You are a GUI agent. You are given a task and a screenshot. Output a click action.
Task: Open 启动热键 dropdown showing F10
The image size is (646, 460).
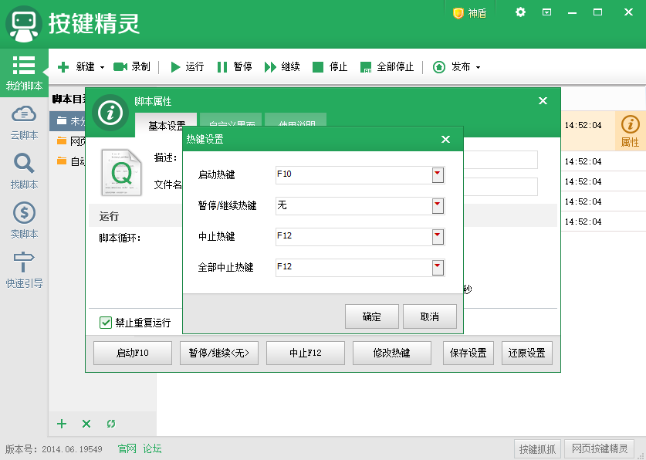point(438,175)
